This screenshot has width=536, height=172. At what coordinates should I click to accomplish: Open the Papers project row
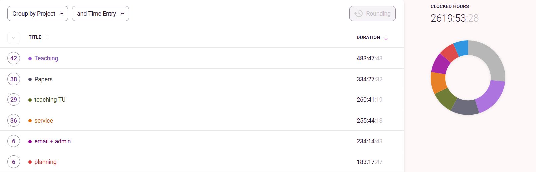click(x=202, y=79)
